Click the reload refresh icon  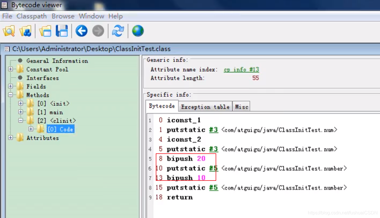tap(118, 31)
